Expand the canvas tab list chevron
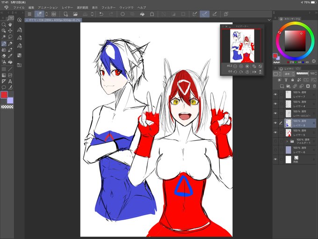318x239 pixels. coord(269,20)
